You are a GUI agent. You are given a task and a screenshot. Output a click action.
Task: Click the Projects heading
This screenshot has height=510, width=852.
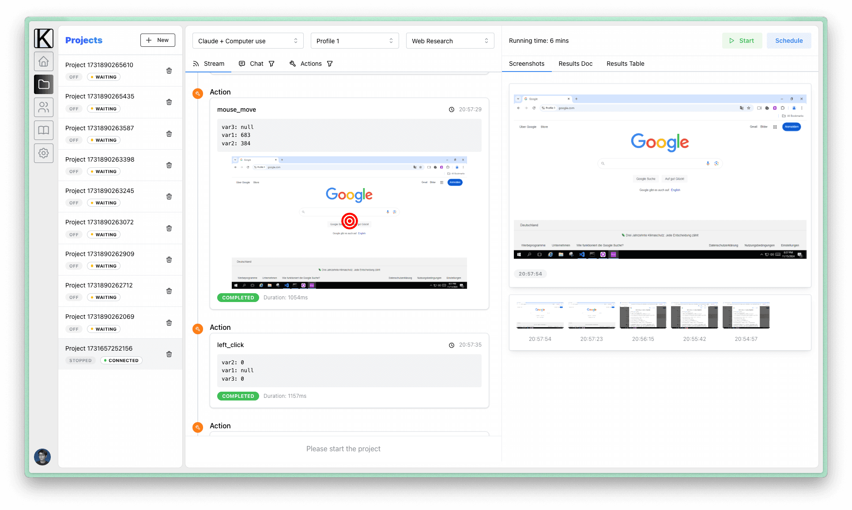[x=84, y=40]
